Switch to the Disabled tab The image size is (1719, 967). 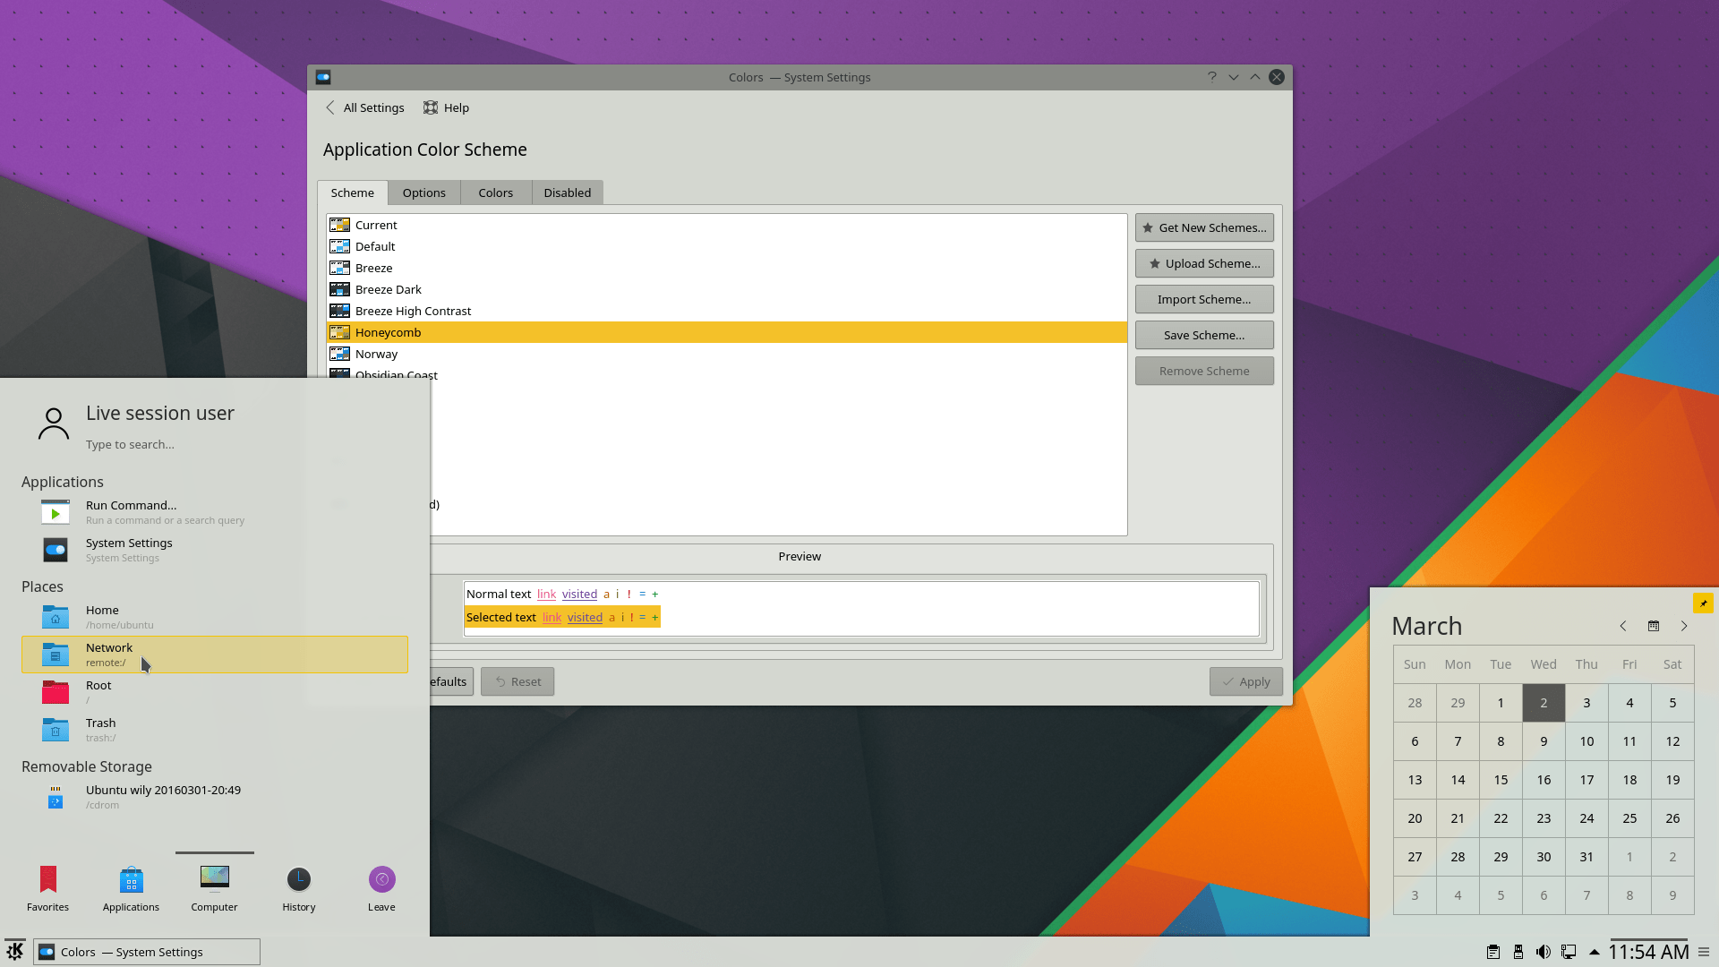(x=567, y=192)
